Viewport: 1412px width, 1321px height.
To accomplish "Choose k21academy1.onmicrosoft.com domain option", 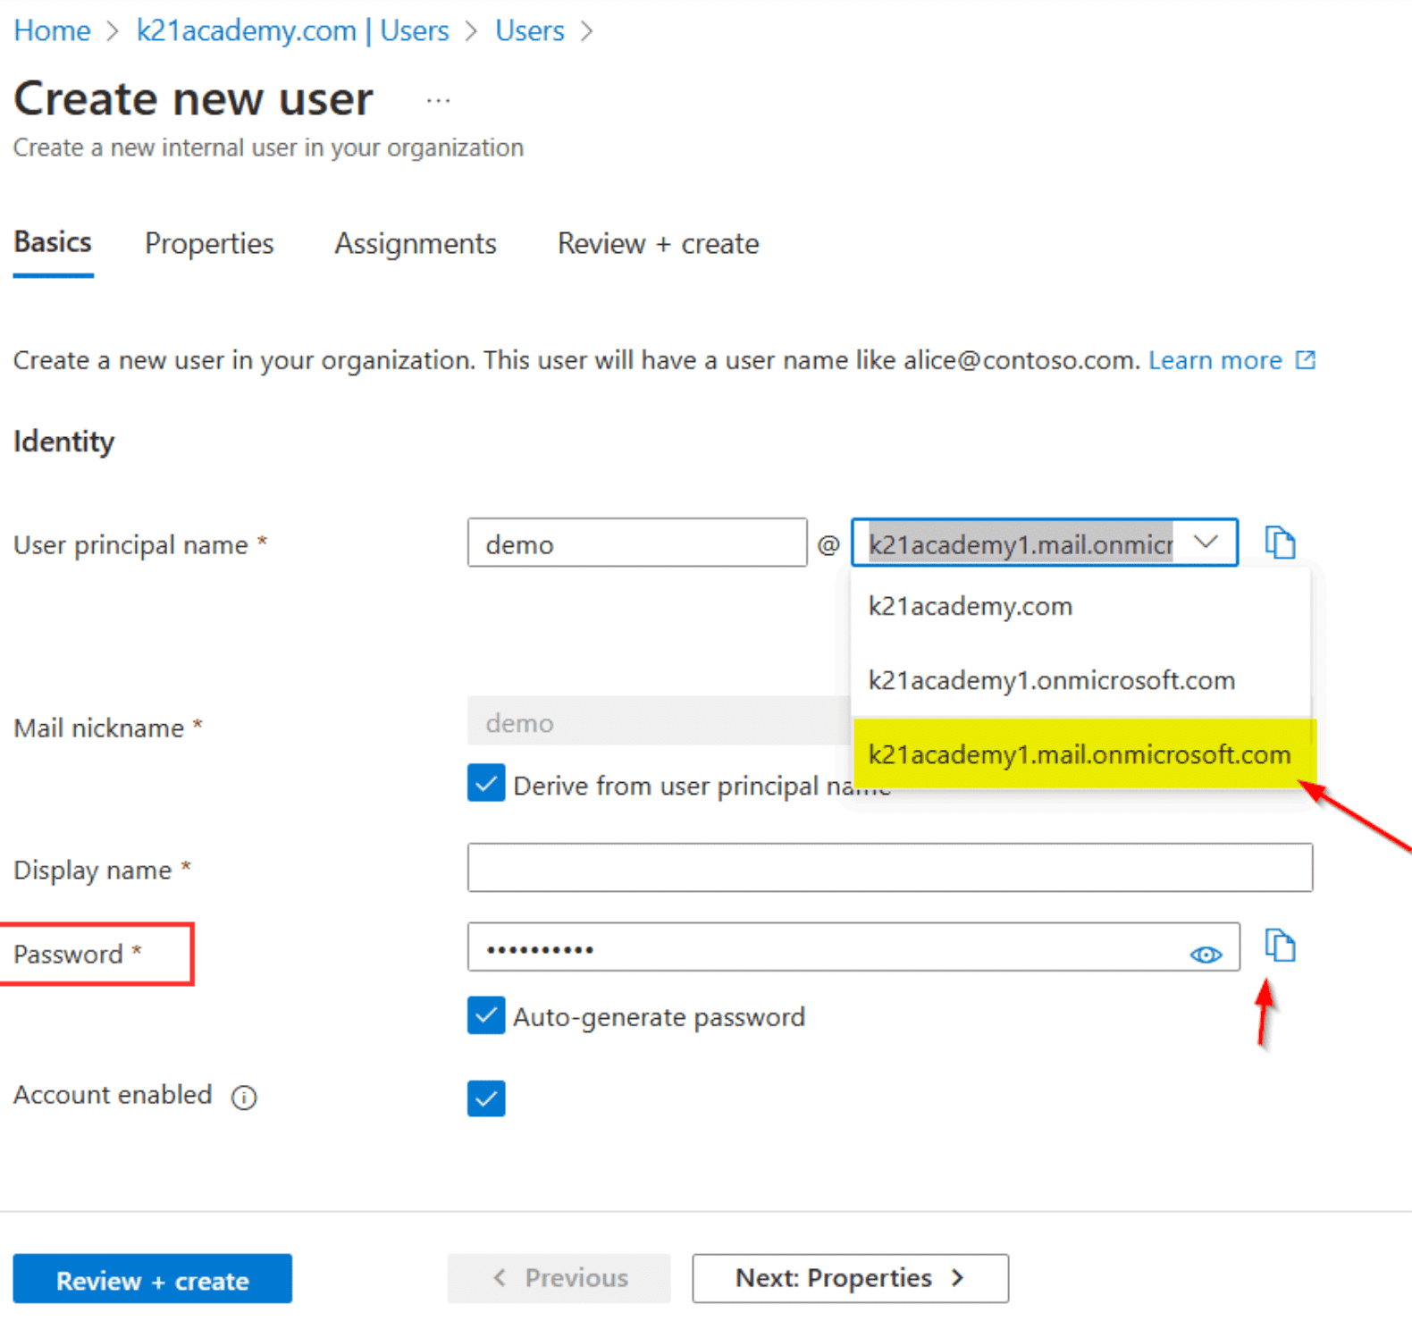I will pyautogui.click(x=1051, y=680).
